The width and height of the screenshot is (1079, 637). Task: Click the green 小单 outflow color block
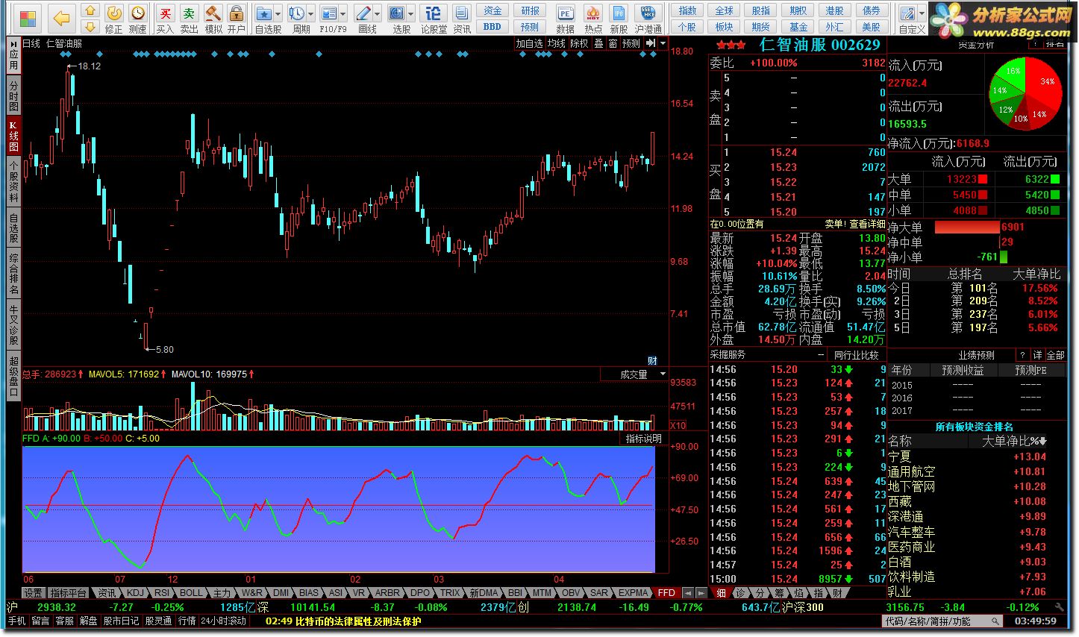click(1056, 210)
